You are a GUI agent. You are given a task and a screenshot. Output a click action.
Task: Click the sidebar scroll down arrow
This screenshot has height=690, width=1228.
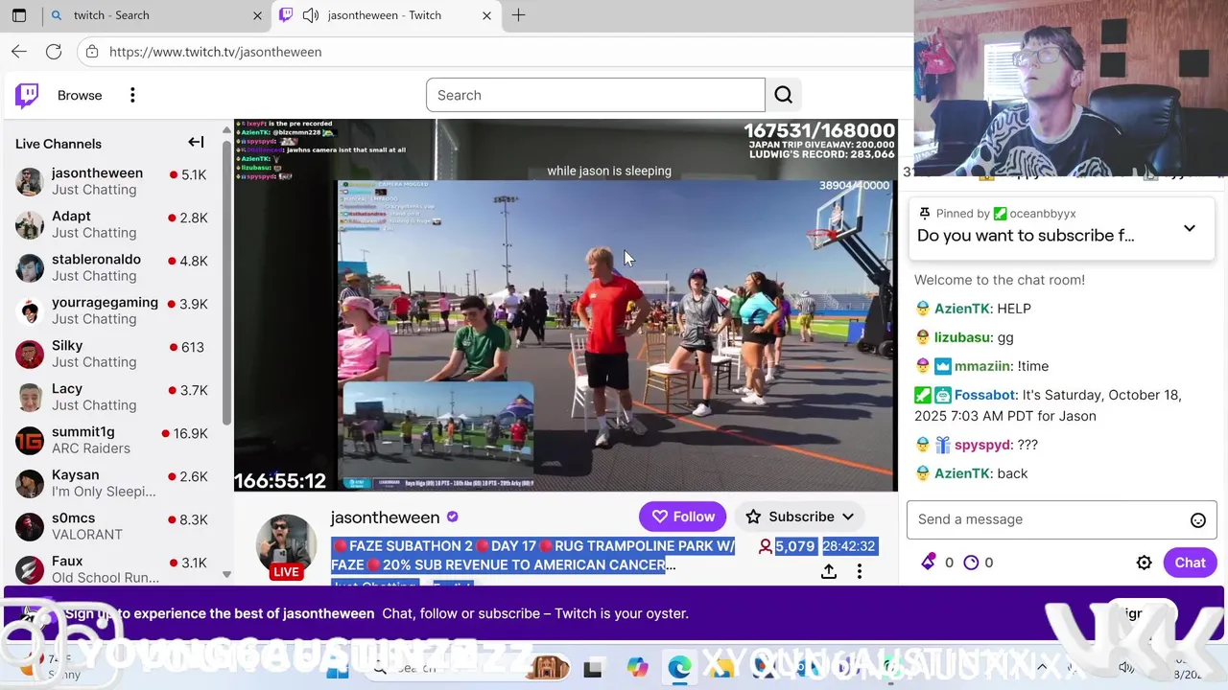[x=226, y=574]
